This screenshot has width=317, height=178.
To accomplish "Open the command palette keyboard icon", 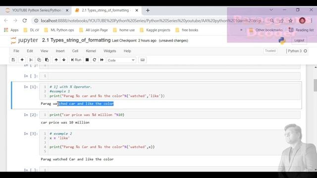I will click(x=143, y=60).
